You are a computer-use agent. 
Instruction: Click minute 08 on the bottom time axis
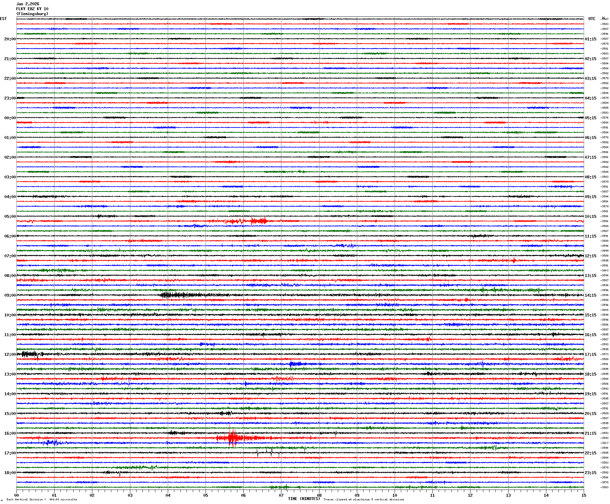pos(319,495)
